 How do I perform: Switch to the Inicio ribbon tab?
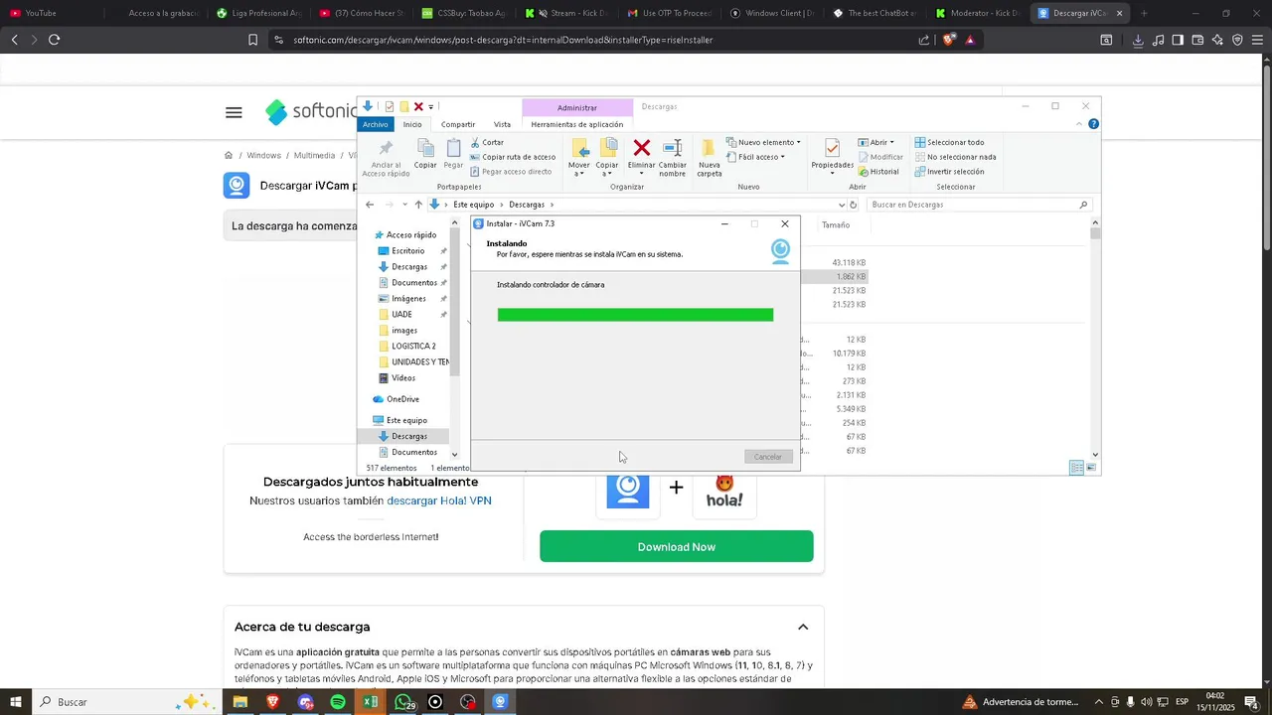[x=412, y=124]
